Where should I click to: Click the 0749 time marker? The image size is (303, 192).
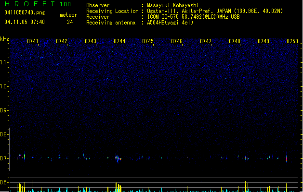[x=263, y=41]
